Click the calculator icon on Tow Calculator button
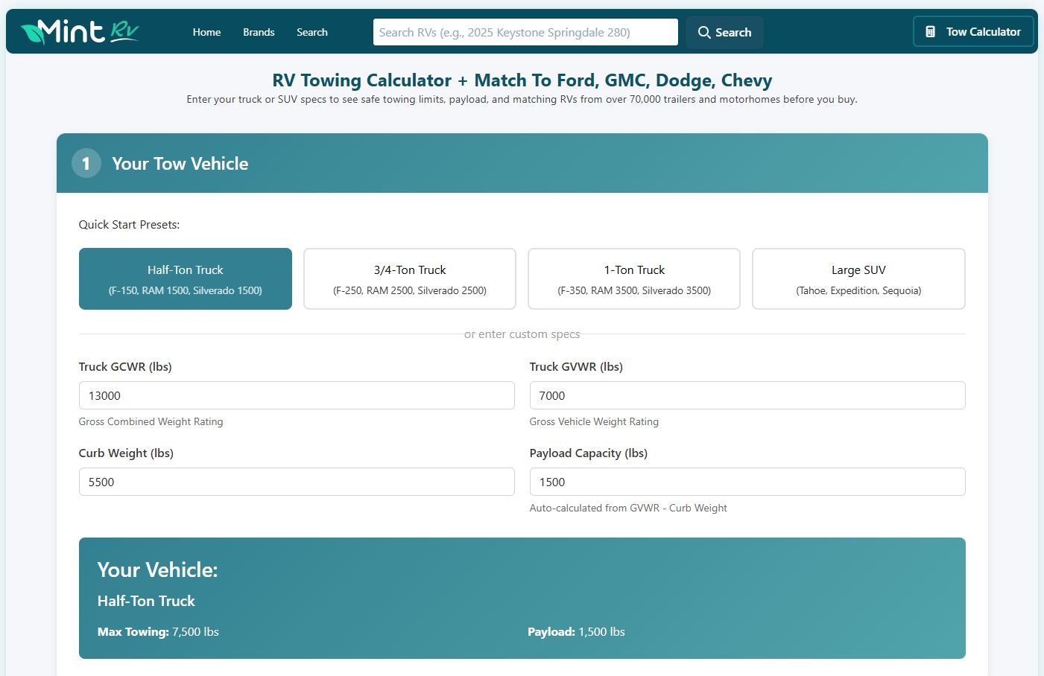 coord(929,31)
